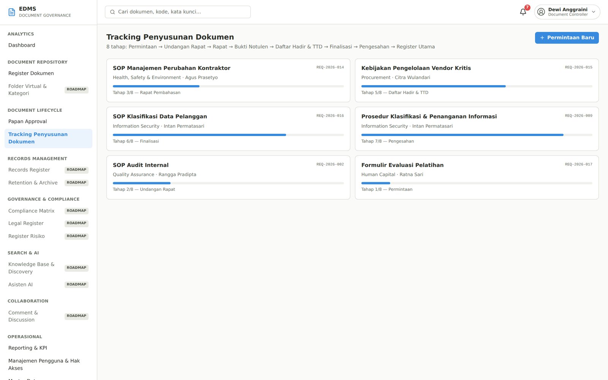Click the red notification count badge
608x380 pixels.
pyautogui.click(x=527, y=8)
